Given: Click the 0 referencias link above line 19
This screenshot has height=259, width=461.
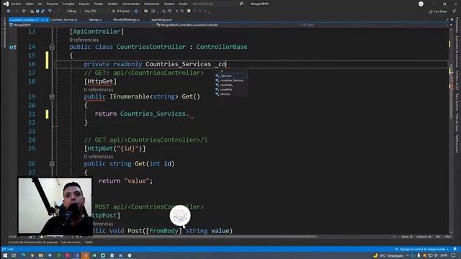Looking at the screenshot, I should click(x=99, y=89).
